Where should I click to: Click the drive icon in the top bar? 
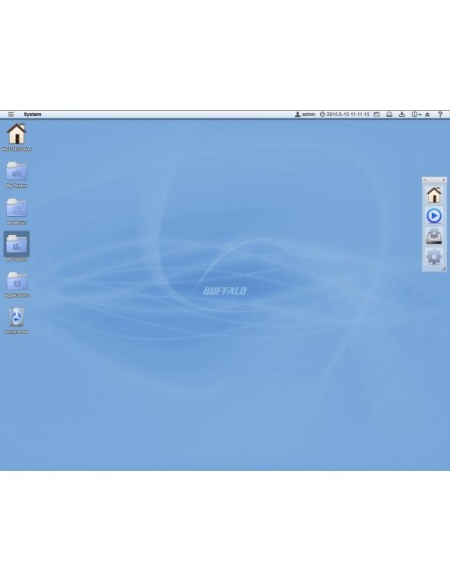389,114
